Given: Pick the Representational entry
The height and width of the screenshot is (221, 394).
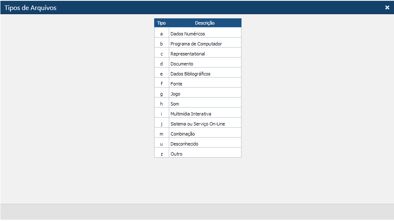Looking at the screenshot, I should tap(188, 54).
